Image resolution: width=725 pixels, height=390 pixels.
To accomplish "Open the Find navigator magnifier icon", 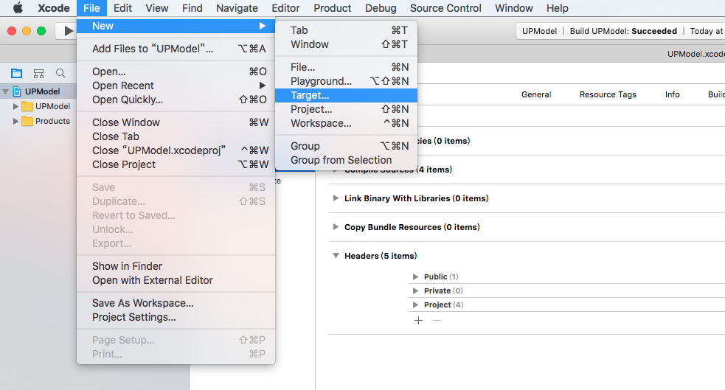I will click(60, 73).
